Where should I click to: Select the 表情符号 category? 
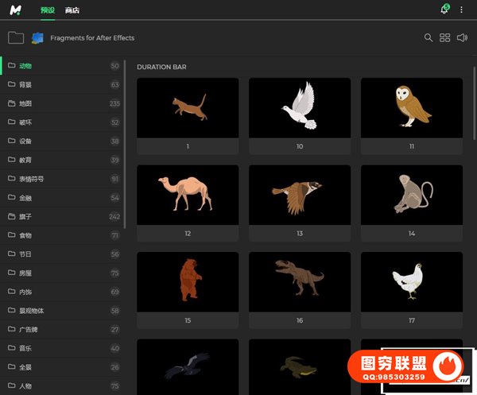pos(31,179)
